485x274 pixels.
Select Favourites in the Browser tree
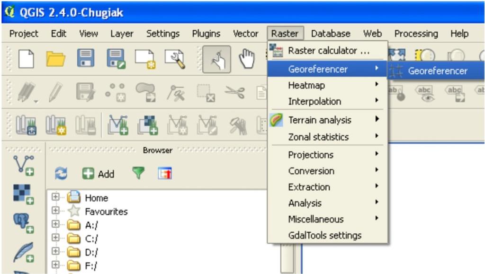106,211
